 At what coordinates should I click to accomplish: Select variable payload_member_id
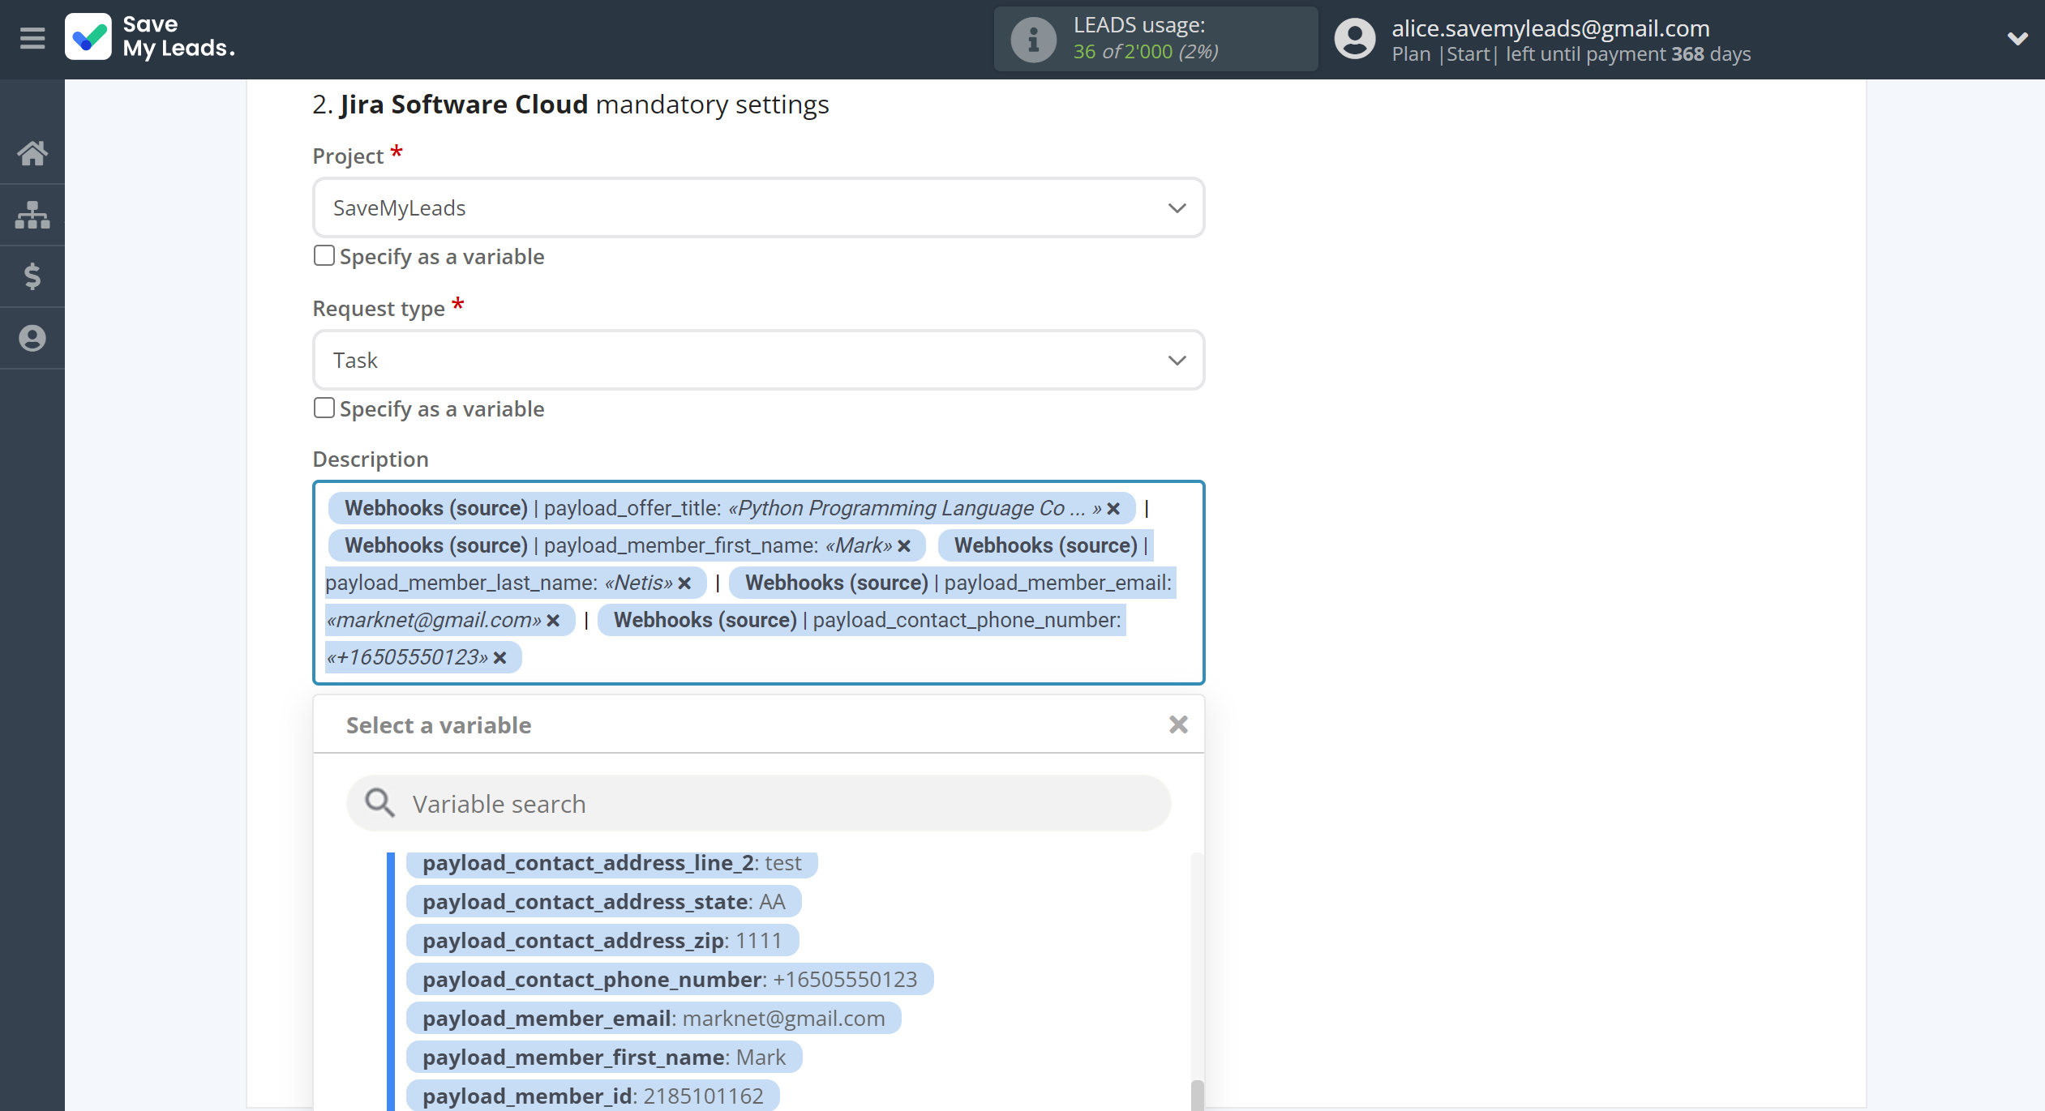pos(593,1096)
